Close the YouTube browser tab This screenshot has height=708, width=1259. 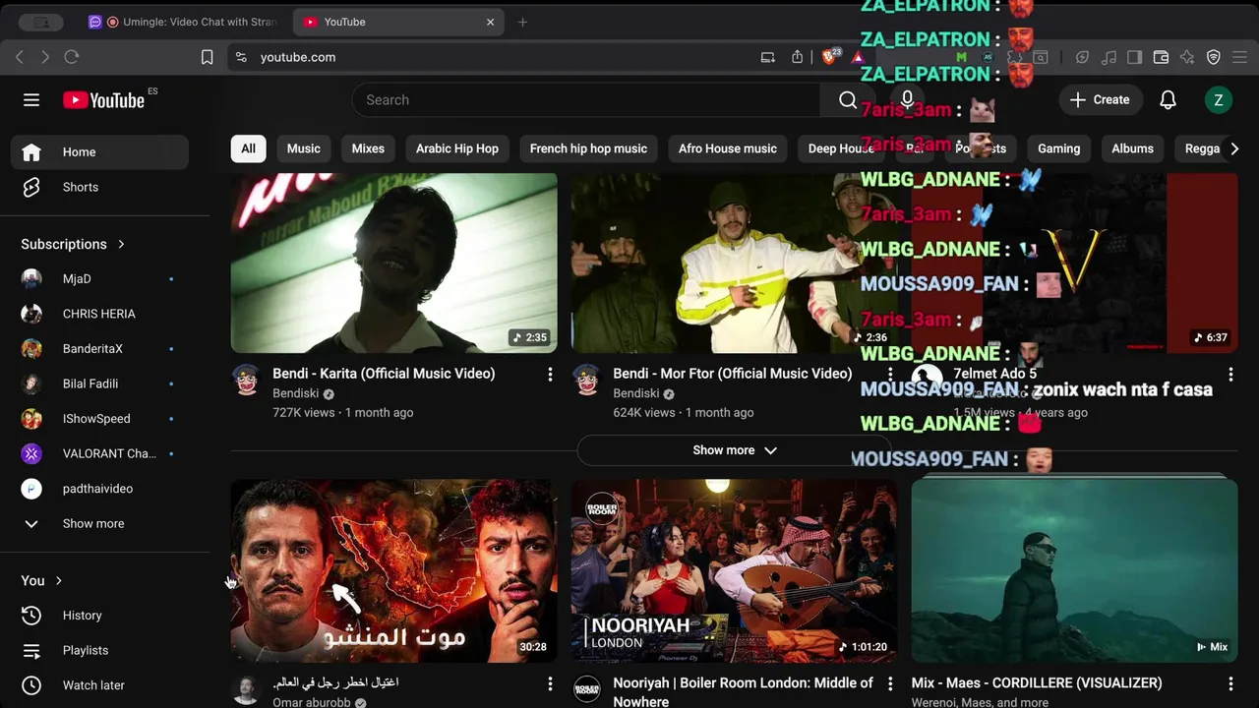(490, 22)
